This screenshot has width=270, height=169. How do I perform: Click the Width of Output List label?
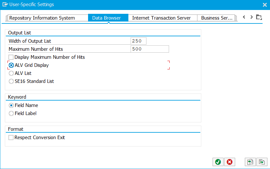(30, 41)
